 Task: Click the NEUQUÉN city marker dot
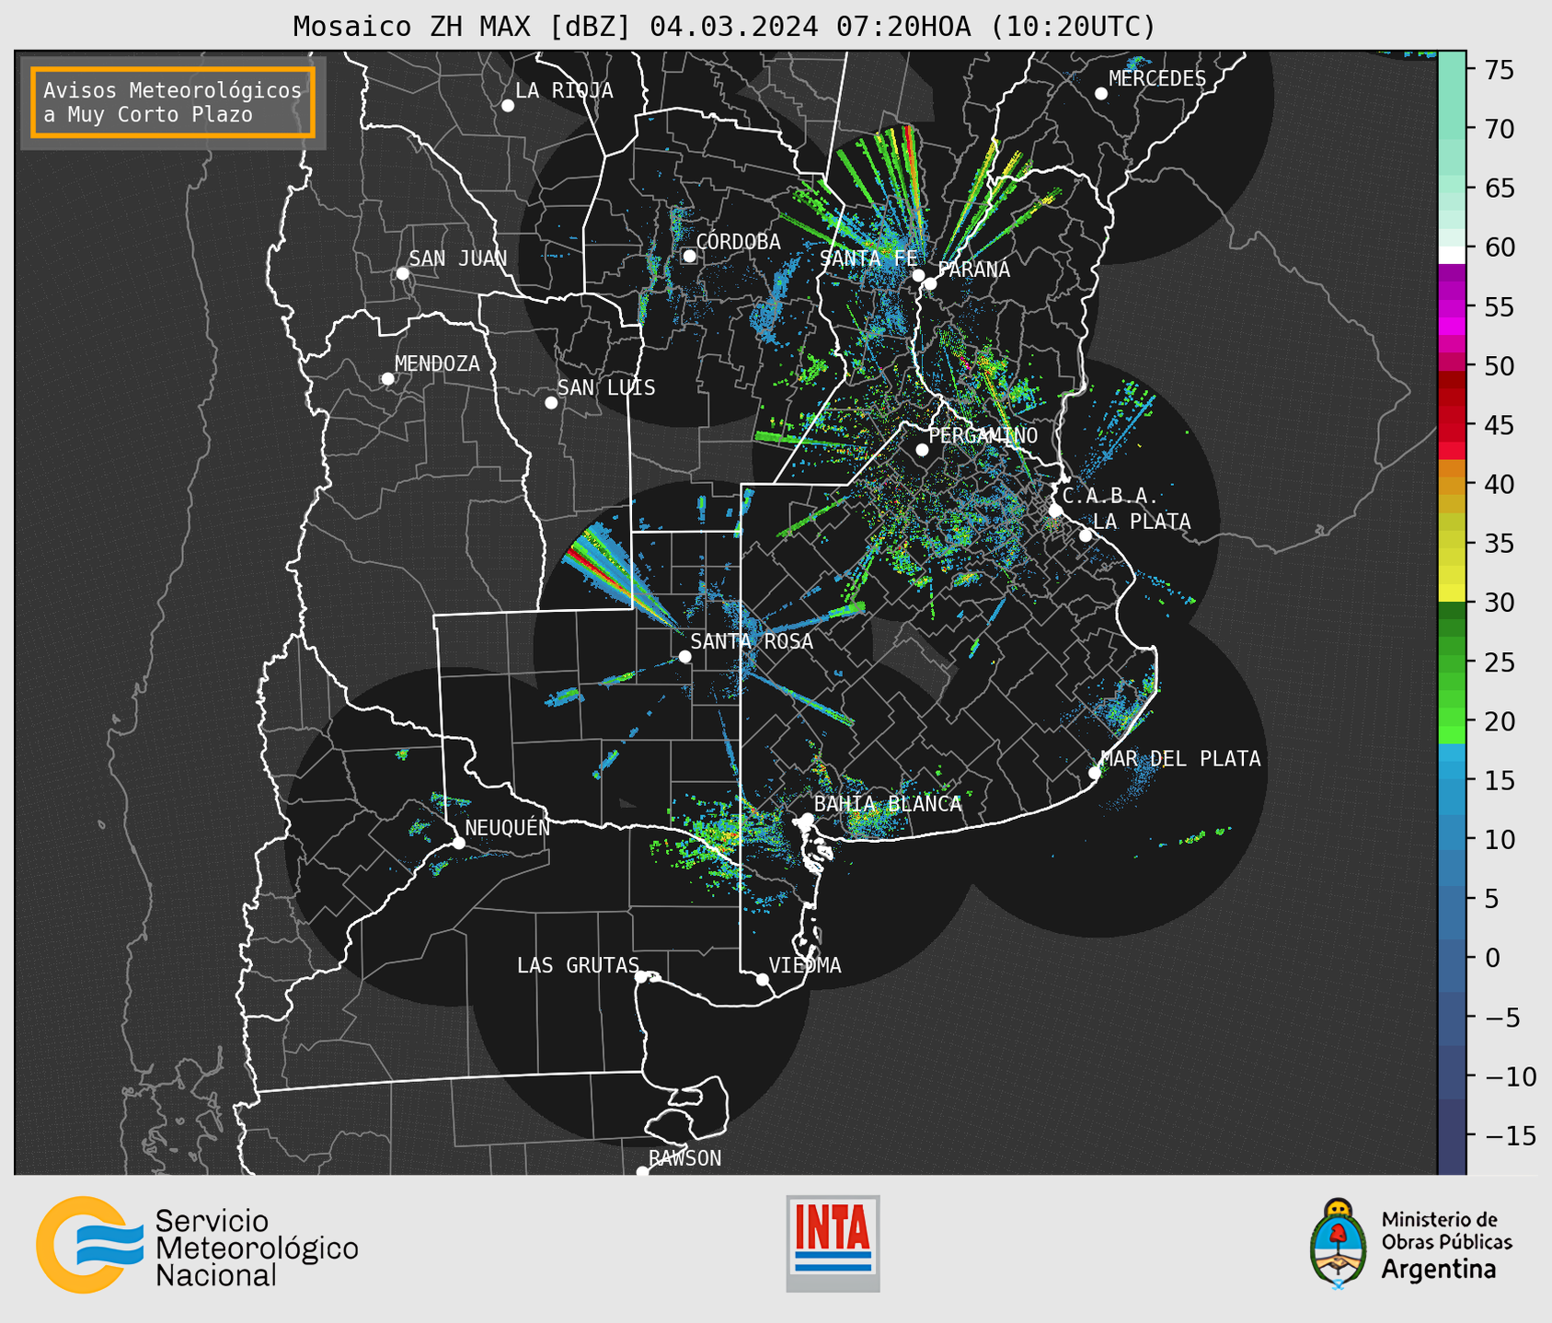tap(458, 843)
